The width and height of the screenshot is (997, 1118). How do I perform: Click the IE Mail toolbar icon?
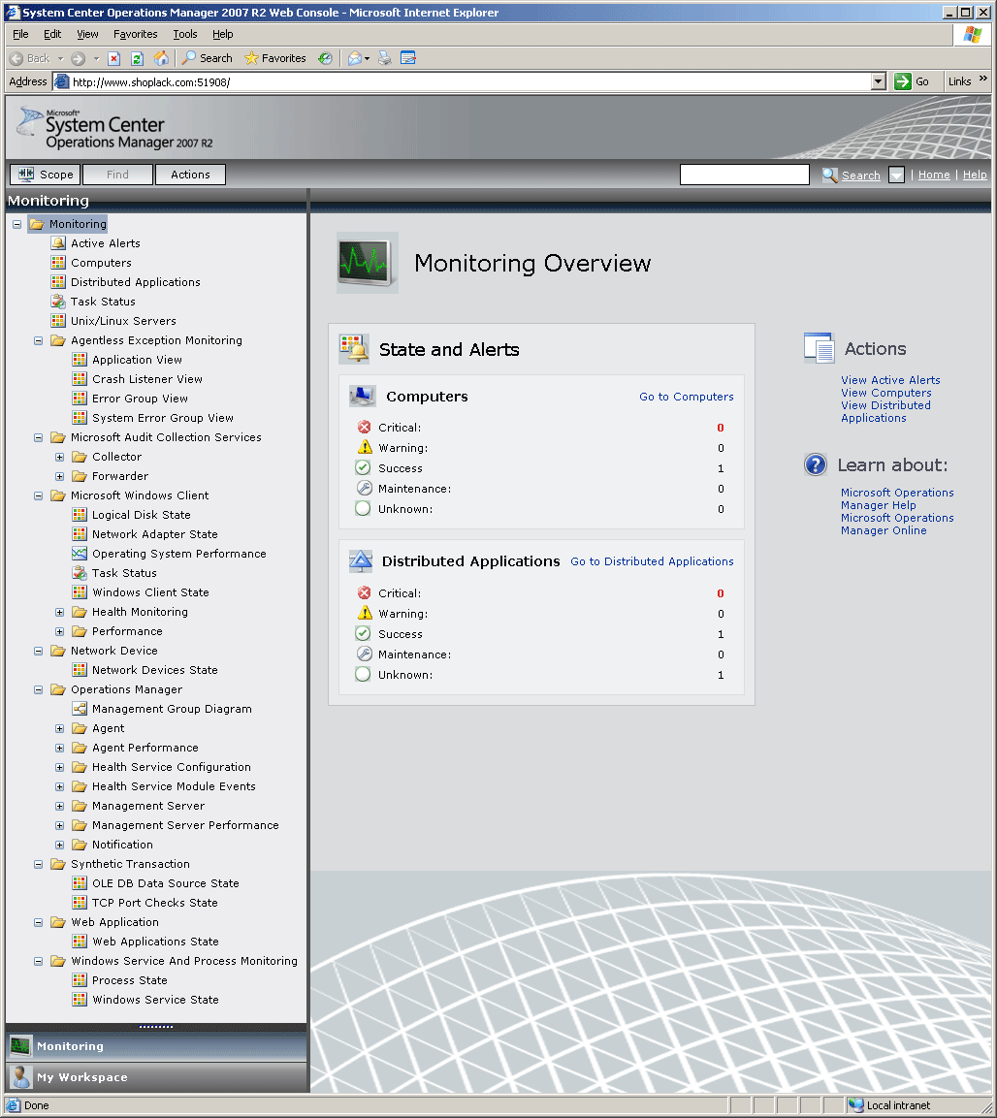click(x=355, y=58)
